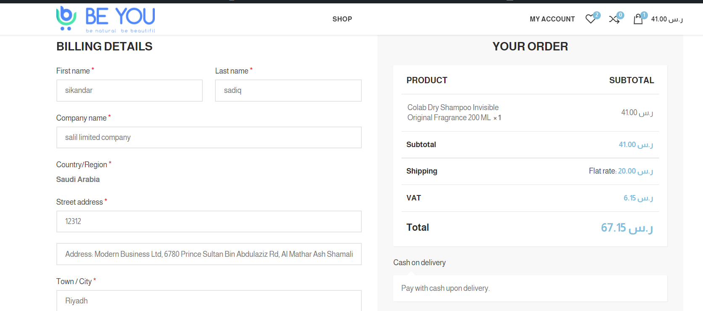Click the Company name field
Screen dimensions: 703x311
209,137
